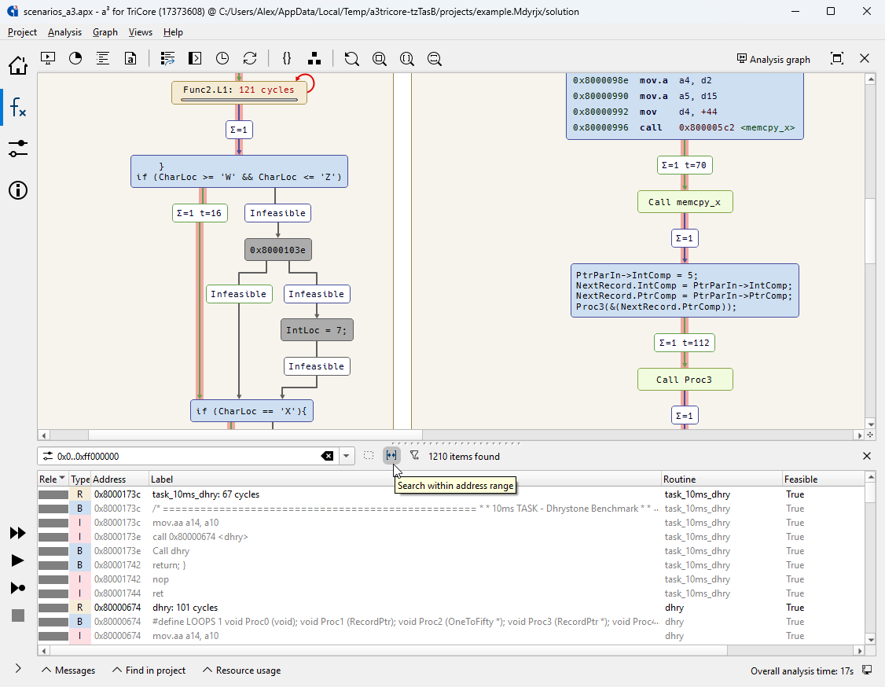
Task: Open the Graph menu
Action: (105, 32)
